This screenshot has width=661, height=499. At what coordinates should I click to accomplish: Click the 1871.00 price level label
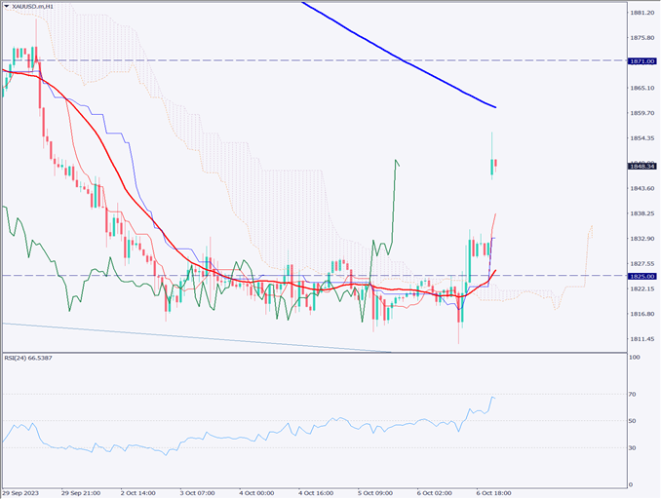coord(641,60)
